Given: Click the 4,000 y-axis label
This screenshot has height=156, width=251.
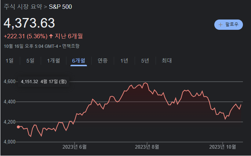Looking at the screenshot, I should [x=10, y=142].
